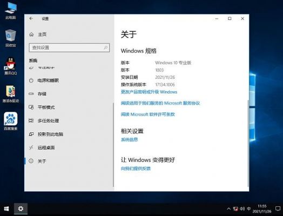Viewport: 283px width, 216px height.
Task: Click the network tray icon
Action: click(x=235, y=209)
